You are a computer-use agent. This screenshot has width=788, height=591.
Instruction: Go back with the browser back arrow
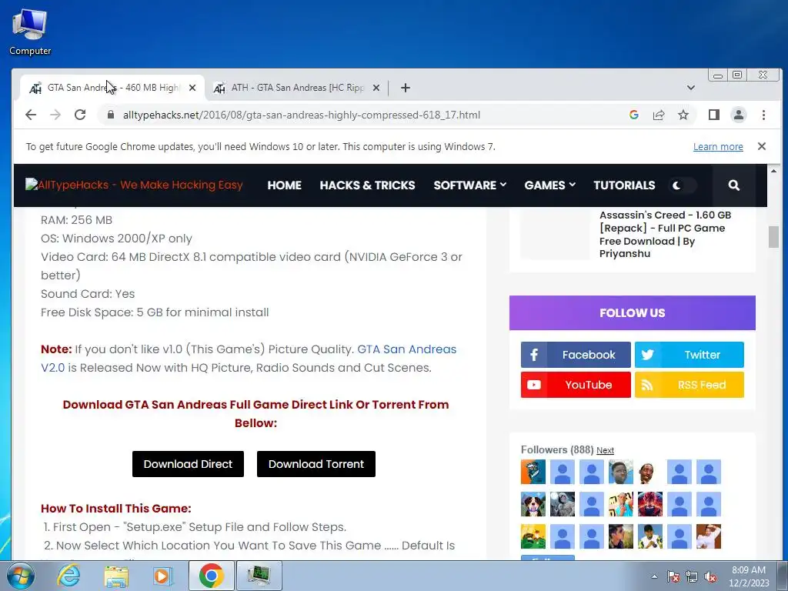click(x=31, y=115)
